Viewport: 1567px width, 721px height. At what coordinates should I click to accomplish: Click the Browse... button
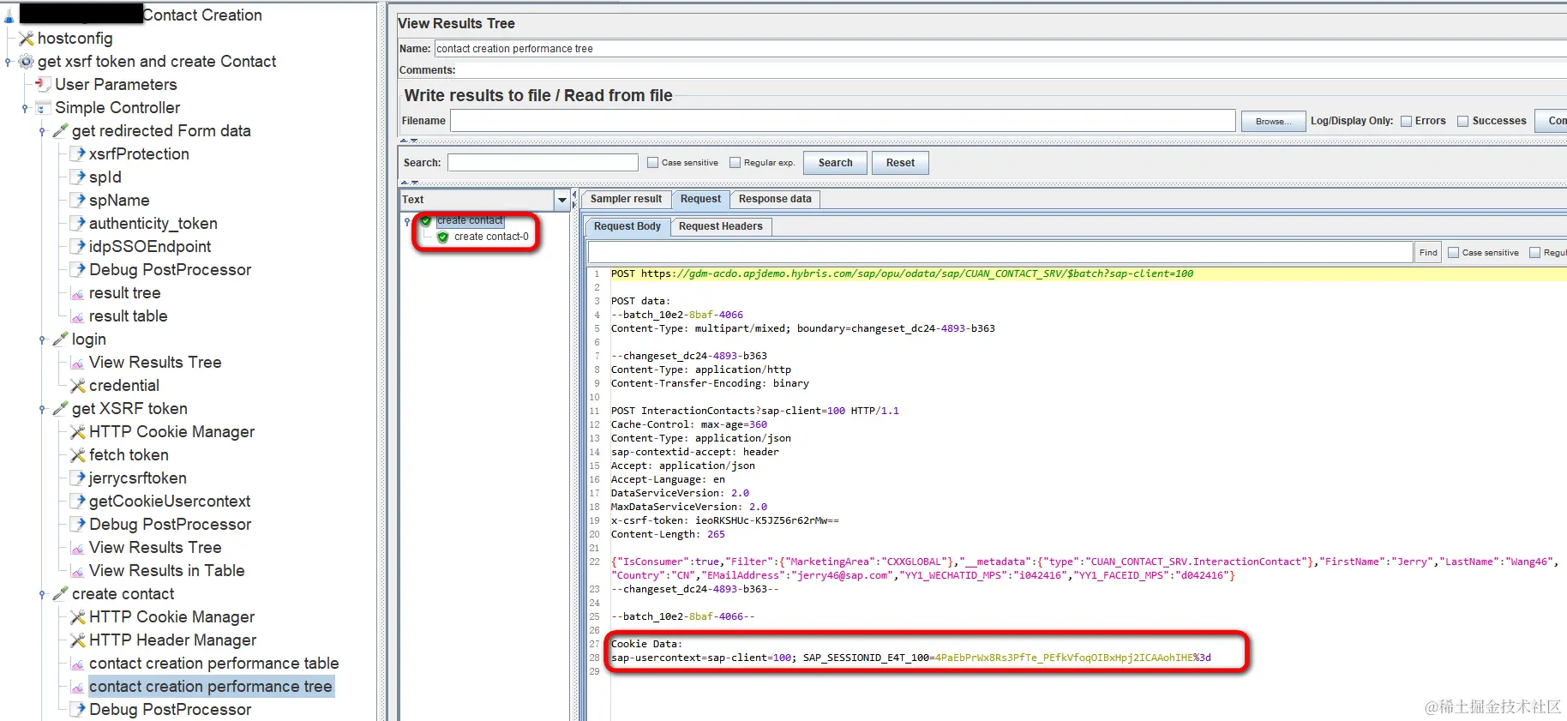(1273, 121)
